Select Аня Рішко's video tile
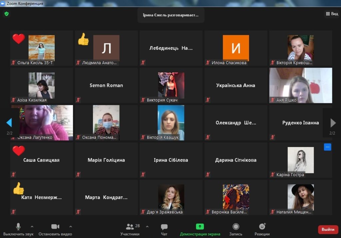Viewport: 341px width, 238px height. pyautogui.click(x=300, y=85)
